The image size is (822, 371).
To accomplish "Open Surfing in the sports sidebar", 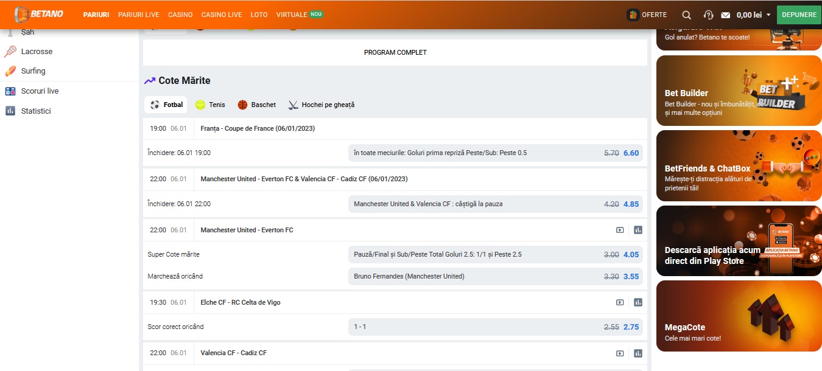I will coord(33,71).
